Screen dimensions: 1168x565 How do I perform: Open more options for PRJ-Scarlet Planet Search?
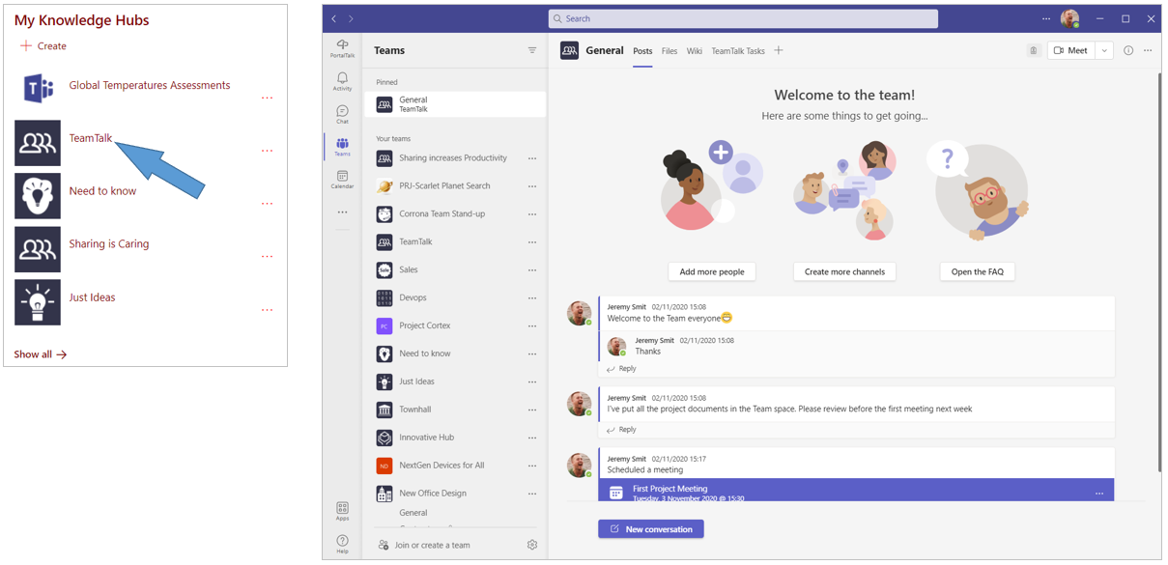tap(532, 186)
